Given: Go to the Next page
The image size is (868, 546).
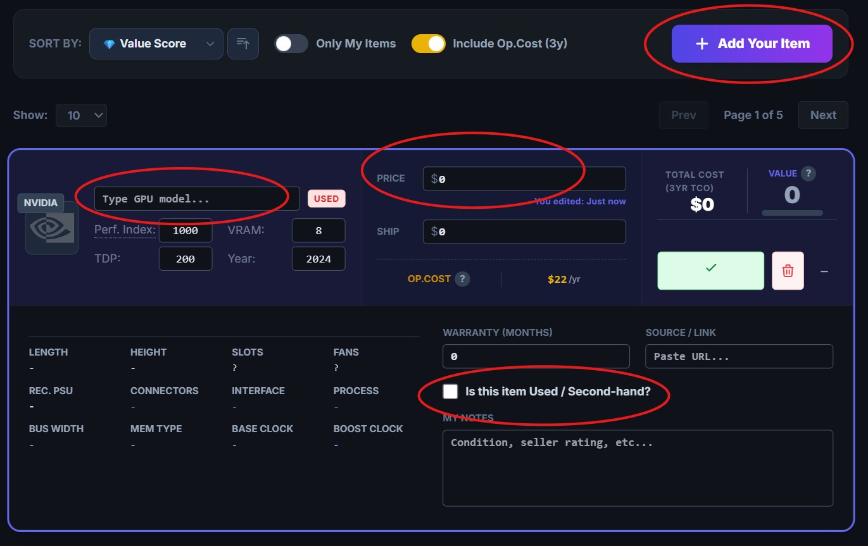Looking at the screenshot, I should [822, 115].
